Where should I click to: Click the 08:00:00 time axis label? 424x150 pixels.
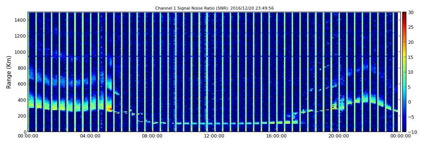152,136
